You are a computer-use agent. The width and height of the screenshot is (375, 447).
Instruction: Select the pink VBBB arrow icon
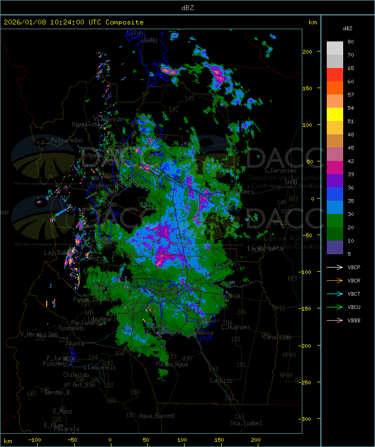[x=335, y=320]
